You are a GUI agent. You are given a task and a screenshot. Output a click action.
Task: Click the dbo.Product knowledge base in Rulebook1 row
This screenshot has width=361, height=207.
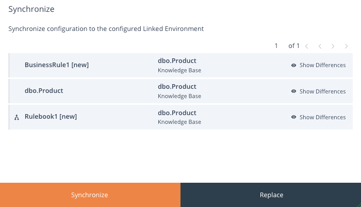point(177,113)
